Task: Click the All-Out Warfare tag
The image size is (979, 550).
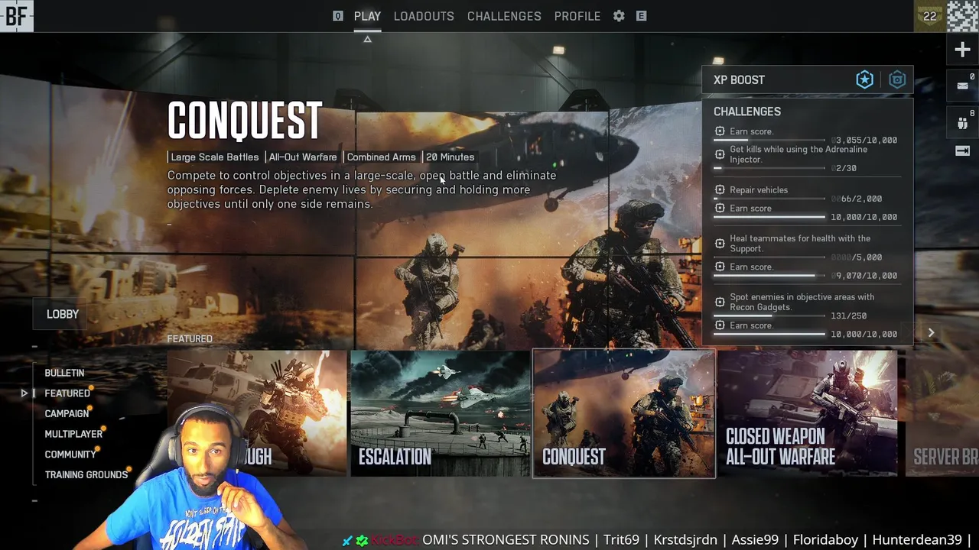Action: click(x=303, y=157)
